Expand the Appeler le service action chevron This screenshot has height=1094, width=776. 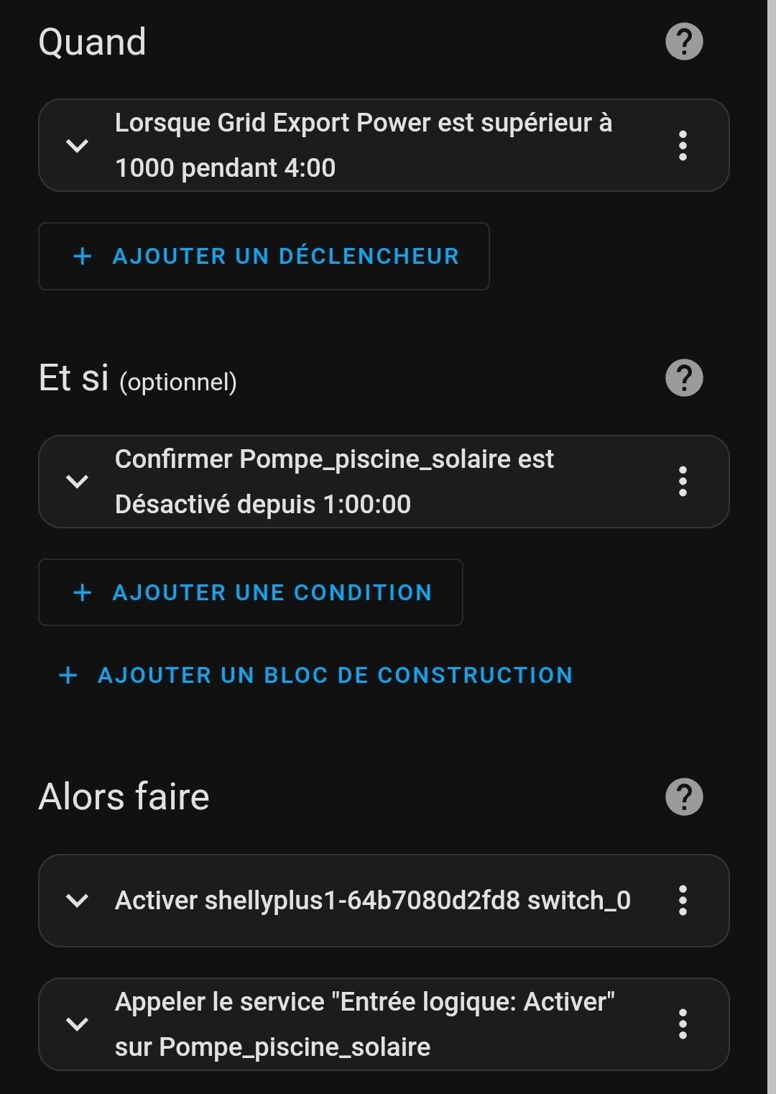coord(77,1024)
